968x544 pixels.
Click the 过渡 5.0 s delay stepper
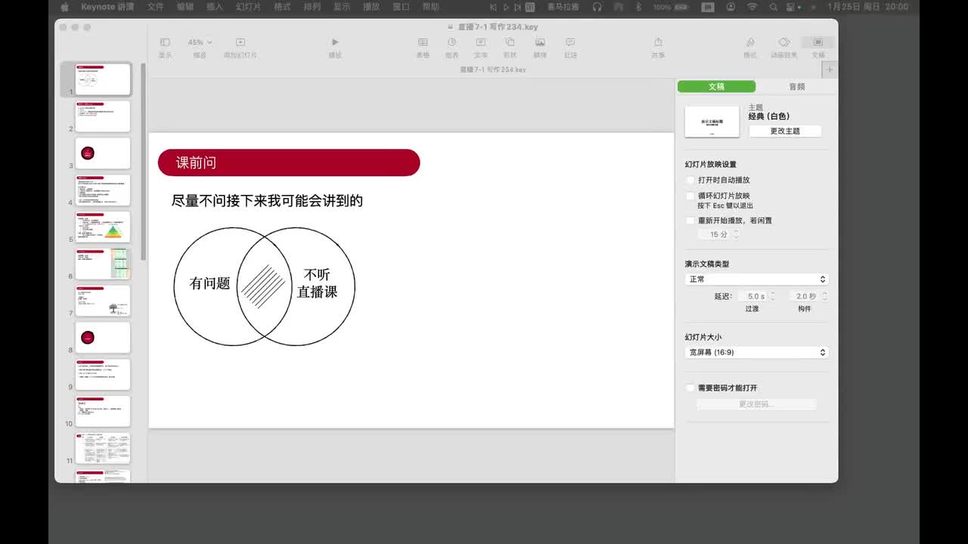click(771, 296)
